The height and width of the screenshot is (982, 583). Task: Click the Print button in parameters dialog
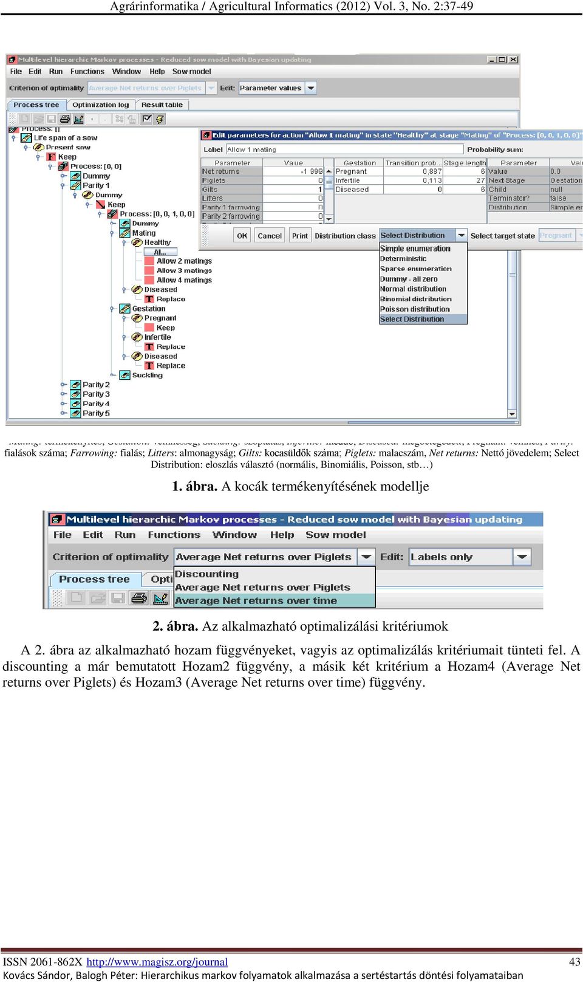tap(300, 236)
